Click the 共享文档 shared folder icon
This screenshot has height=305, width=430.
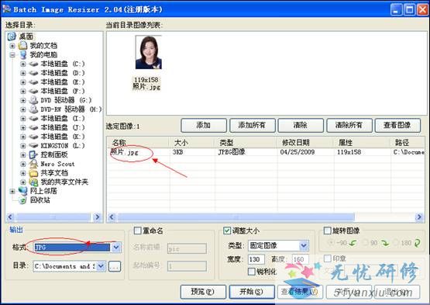click(33, 173)
